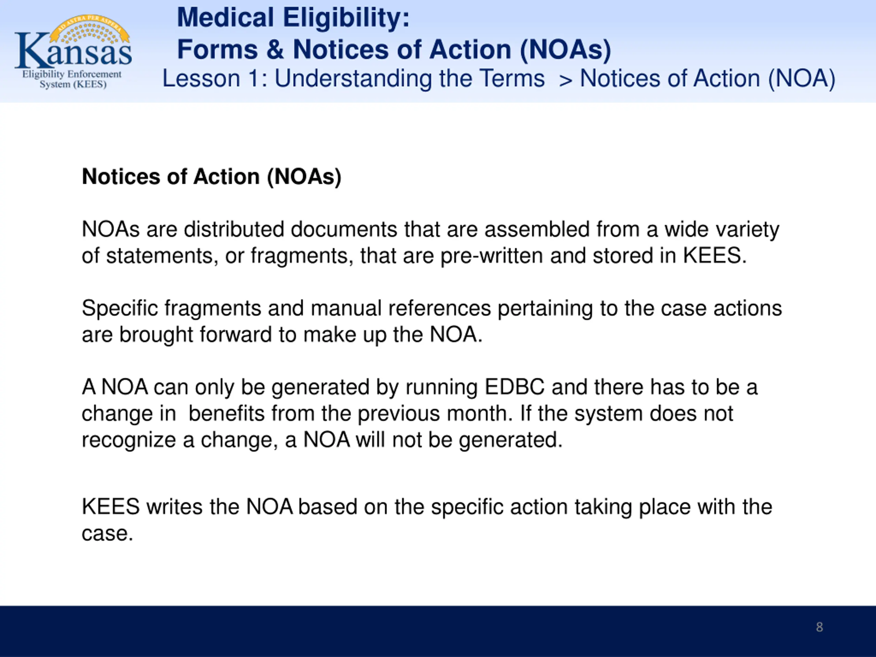
Task: Click the word 'EDBC' in third paragraph
Action: click(x=515, y=387)
